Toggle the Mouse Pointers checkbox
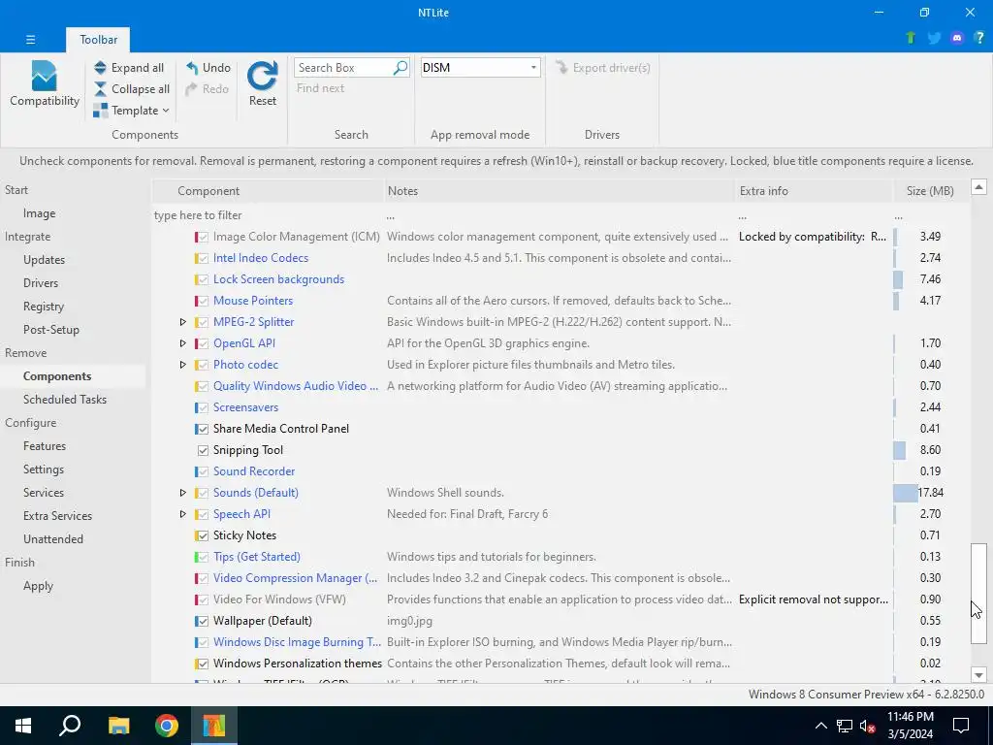 tap(203, 301)
